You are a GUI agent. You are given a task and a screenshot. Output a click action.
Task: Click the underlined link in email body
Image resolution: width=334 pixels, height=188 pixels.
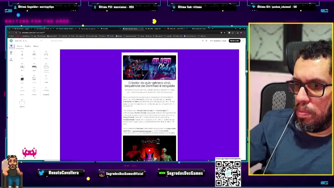tap(142, 131)
